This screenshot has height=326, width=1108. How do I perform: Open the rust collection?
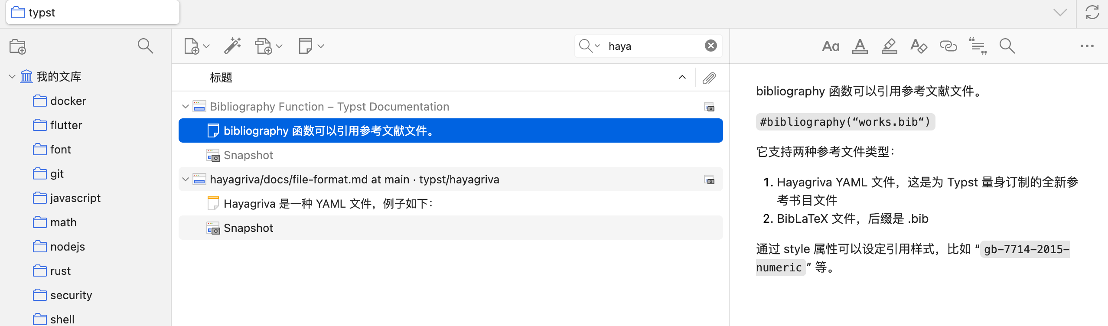60,271
